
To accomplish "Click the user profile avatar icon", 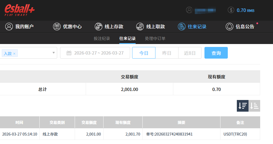I will 190,10.
